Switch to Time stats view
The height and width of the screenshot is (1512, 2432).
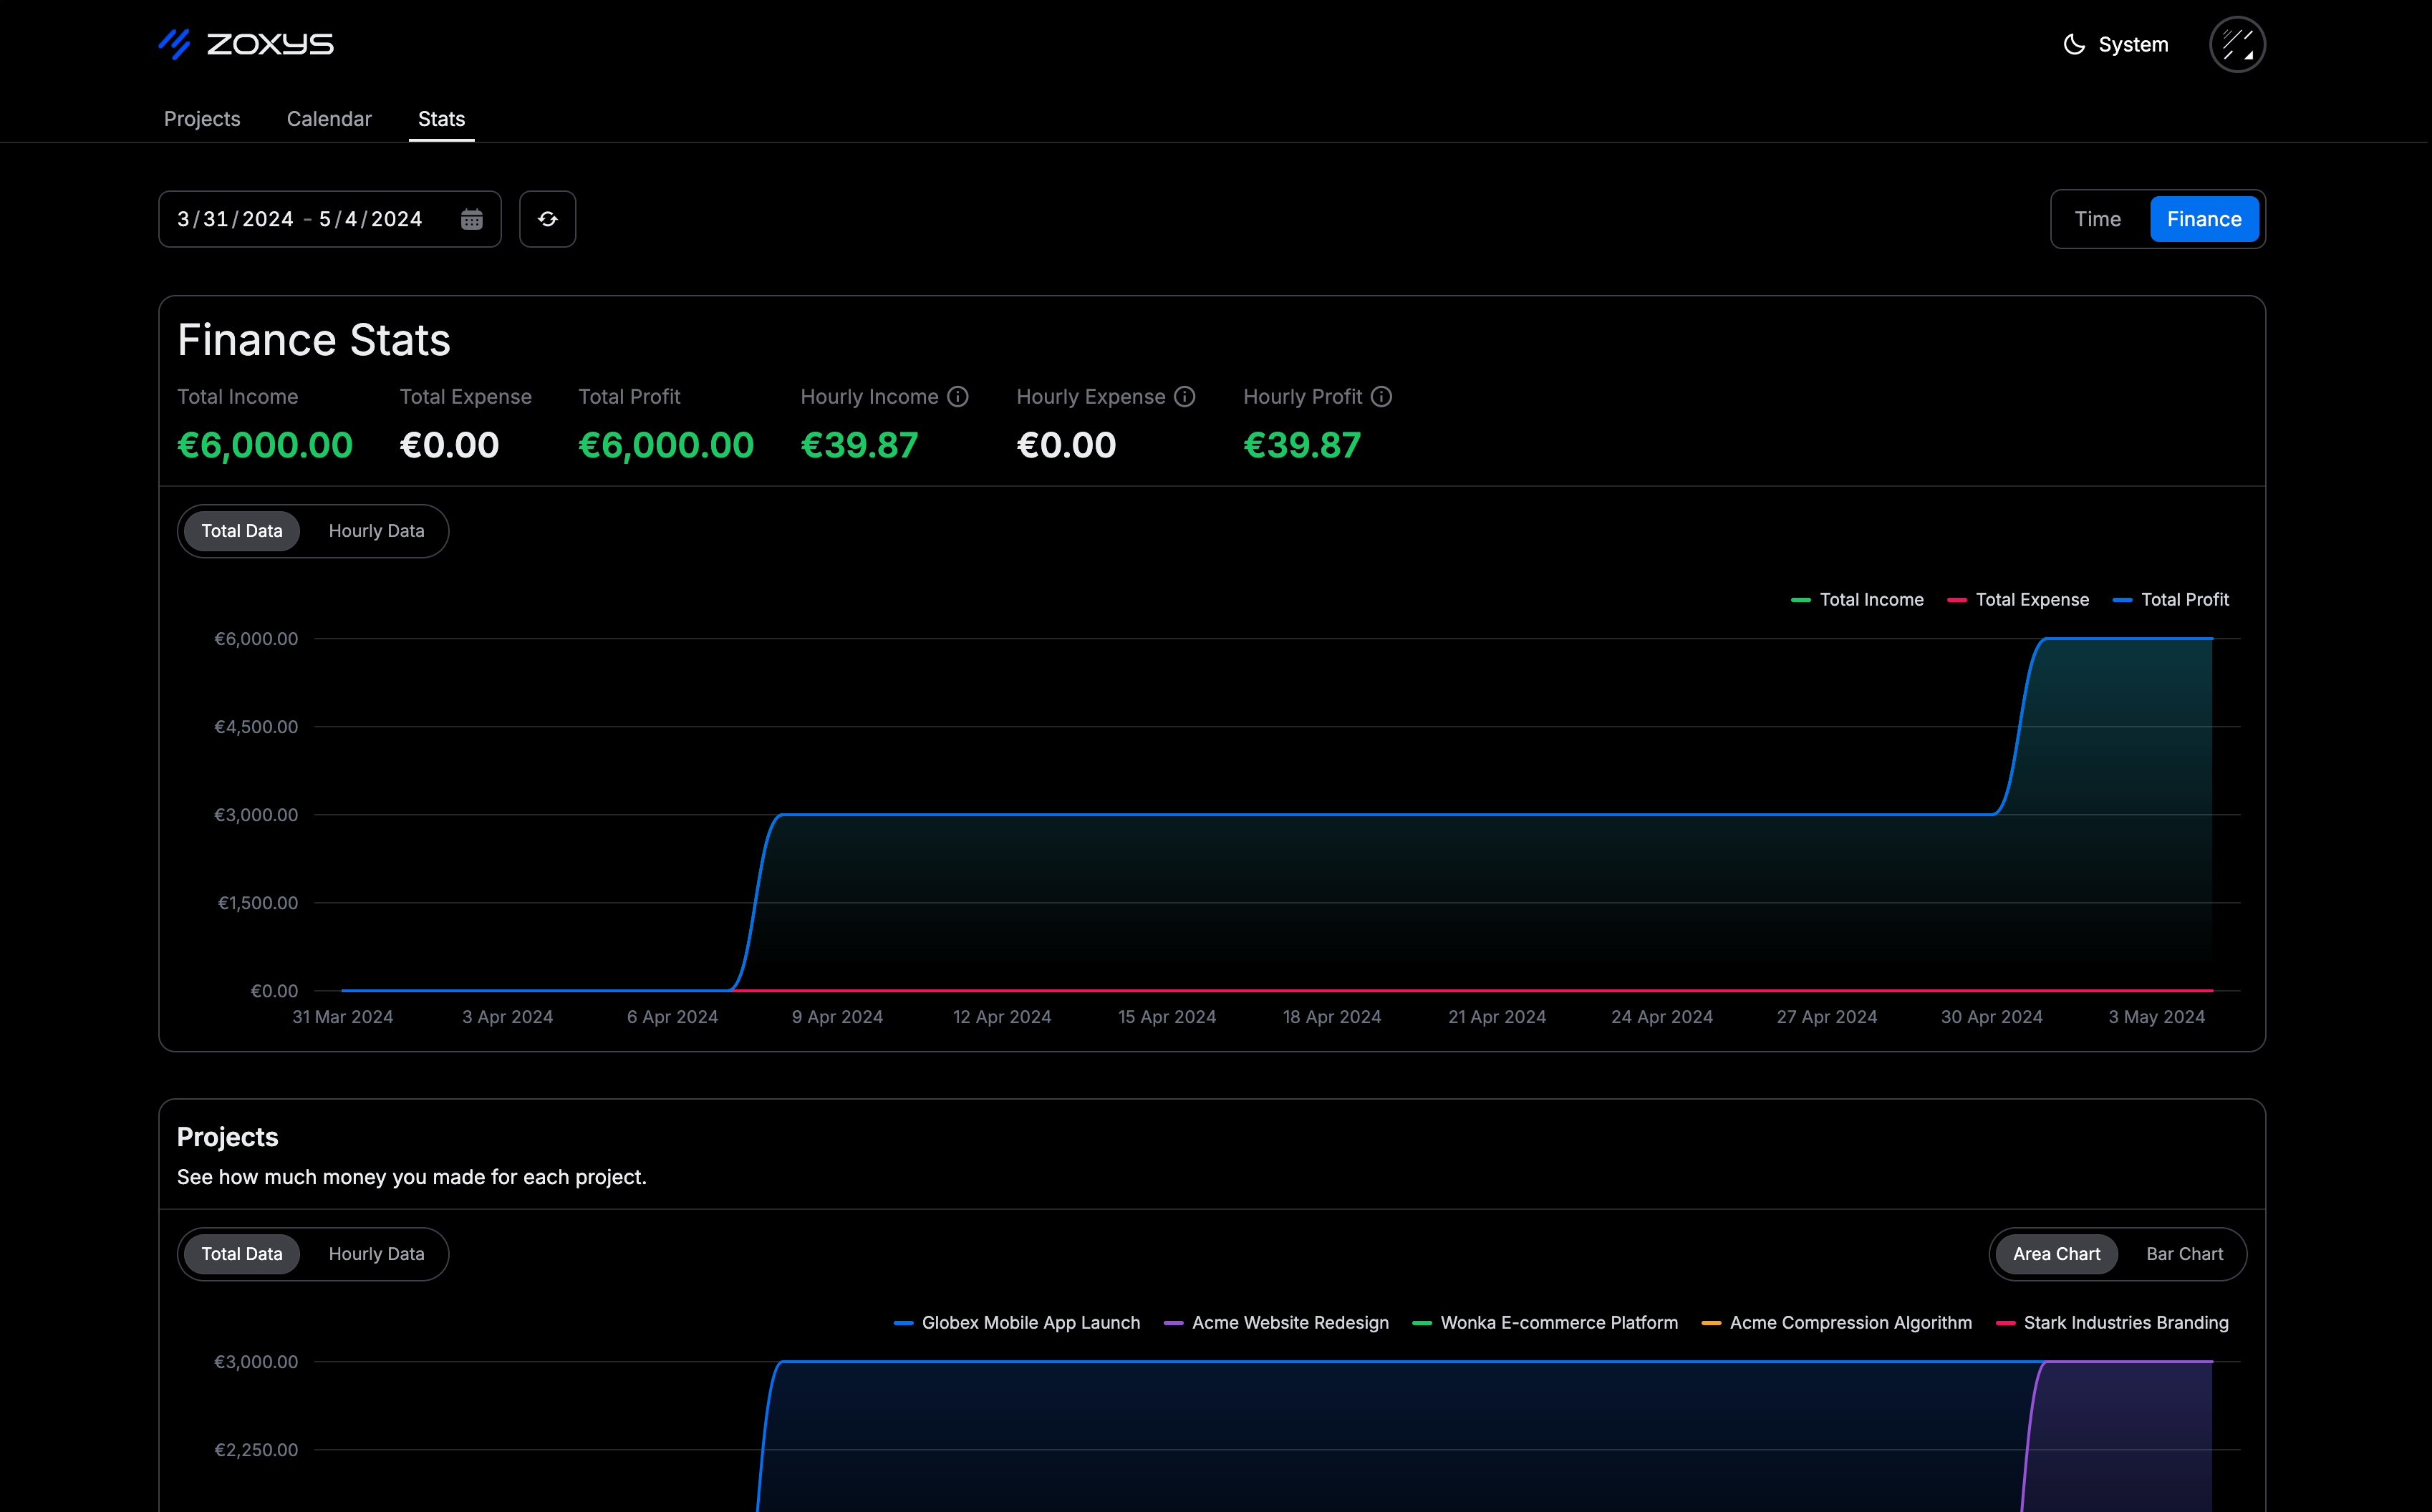click(2097, 219)
